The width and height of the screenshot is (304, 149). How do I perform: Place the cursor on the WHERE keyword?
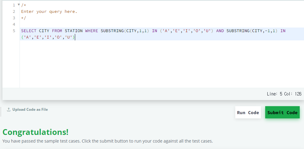click(x=92, y=31)
